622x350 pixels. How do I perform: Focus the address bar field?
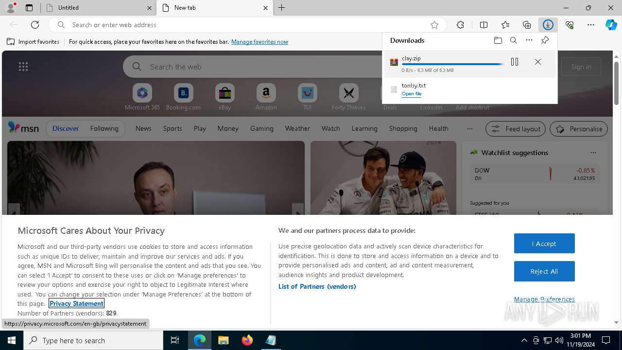coord(248,25)
